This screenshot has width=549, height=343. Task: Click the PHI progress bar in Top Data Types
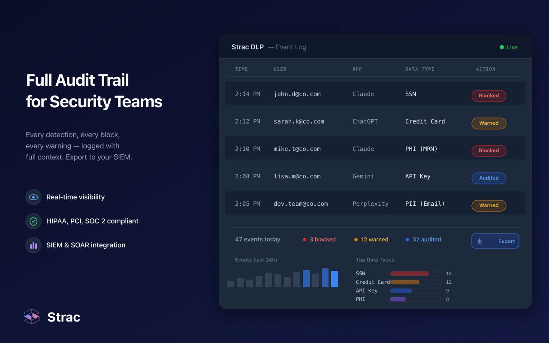pyautogui.click(x=416, y=299)
